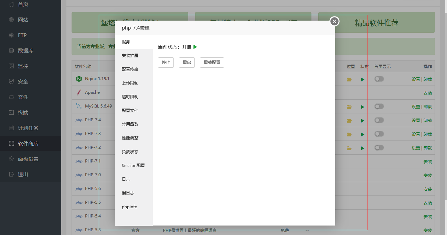Click the PHP-7.3 row play status icon

coord(362,134)
